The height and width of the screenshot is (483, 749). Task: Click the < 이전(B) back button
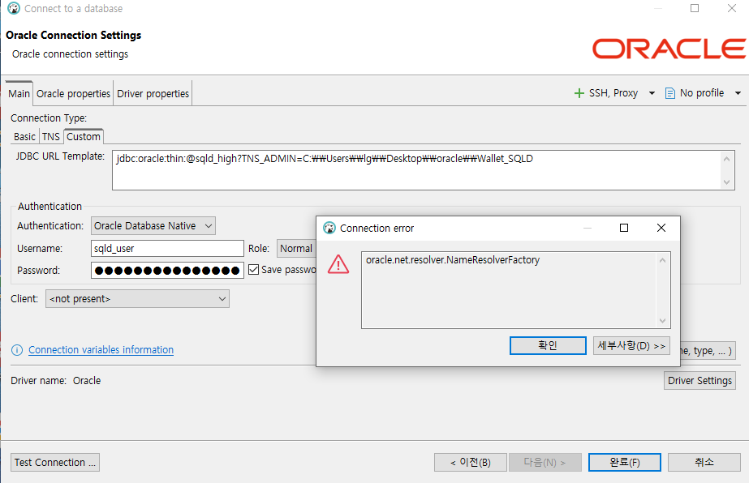coord(471,462)
